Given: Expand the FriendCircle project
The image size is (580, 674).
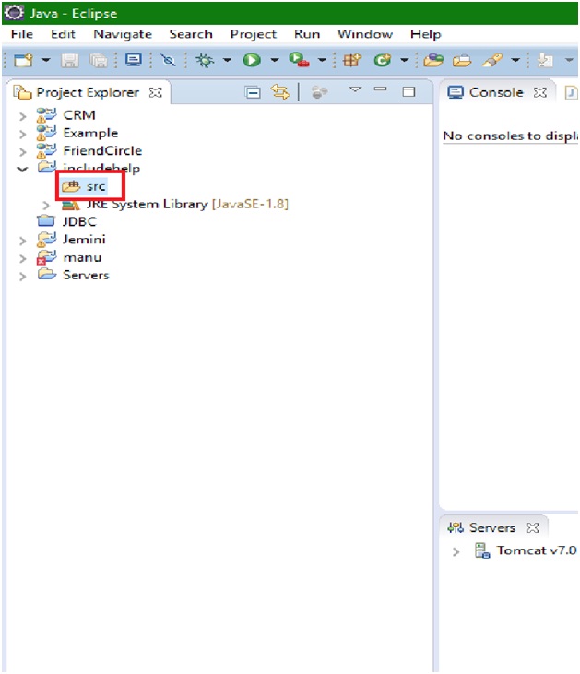Looking at the screenshot, I should pos(23,152).
